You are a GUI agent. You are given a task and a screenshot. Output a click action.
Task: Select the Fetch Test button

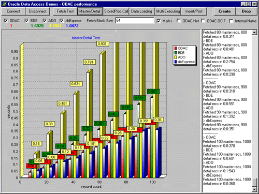point(65,11)
